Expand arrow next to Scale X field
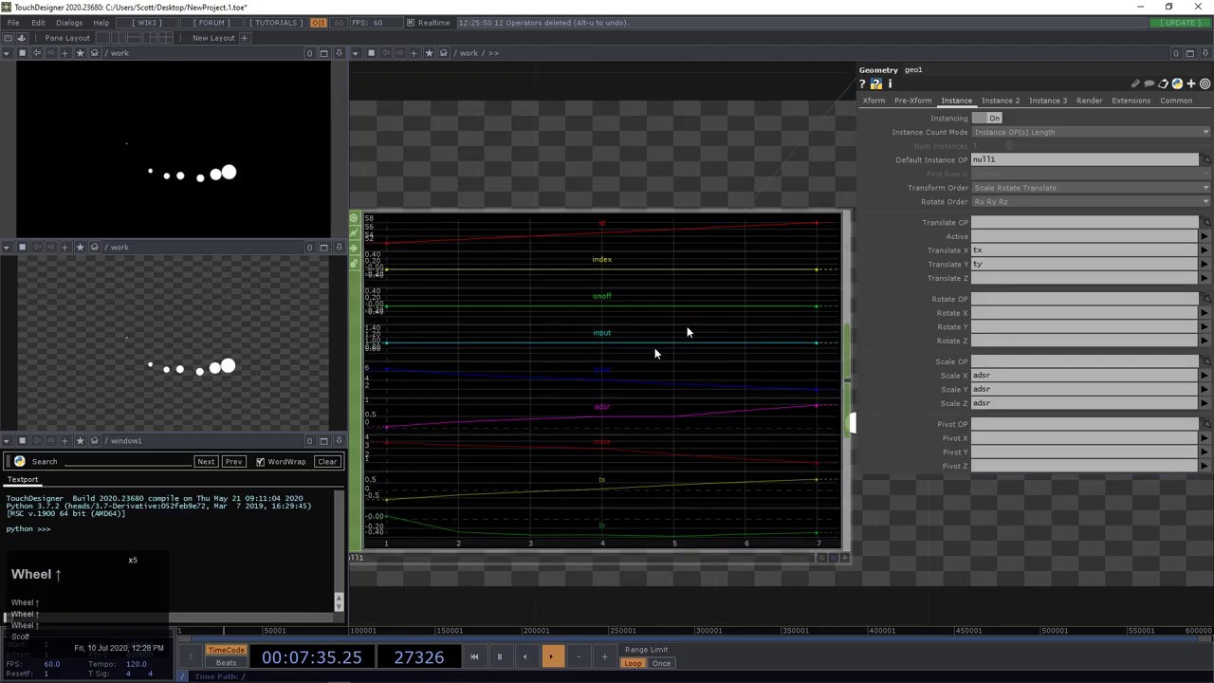Image resolution: width=1214 pixels, height=683 pixels. [x=1205, y=376]
